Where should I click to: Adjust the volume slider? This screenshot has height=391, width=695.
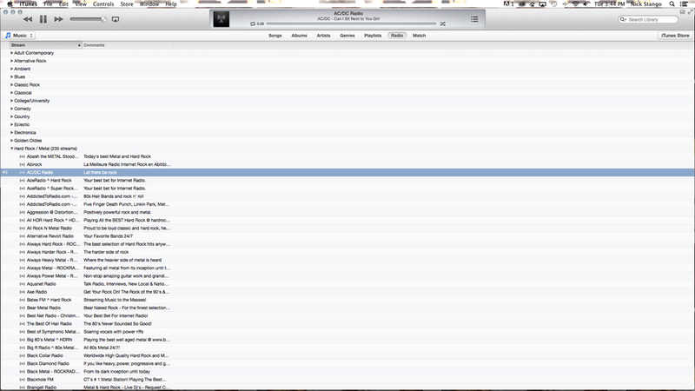click(x=89, y=19)
